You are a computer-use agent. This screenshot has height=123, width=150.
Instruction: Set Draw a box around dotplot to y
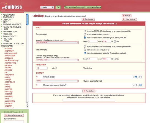140,85
